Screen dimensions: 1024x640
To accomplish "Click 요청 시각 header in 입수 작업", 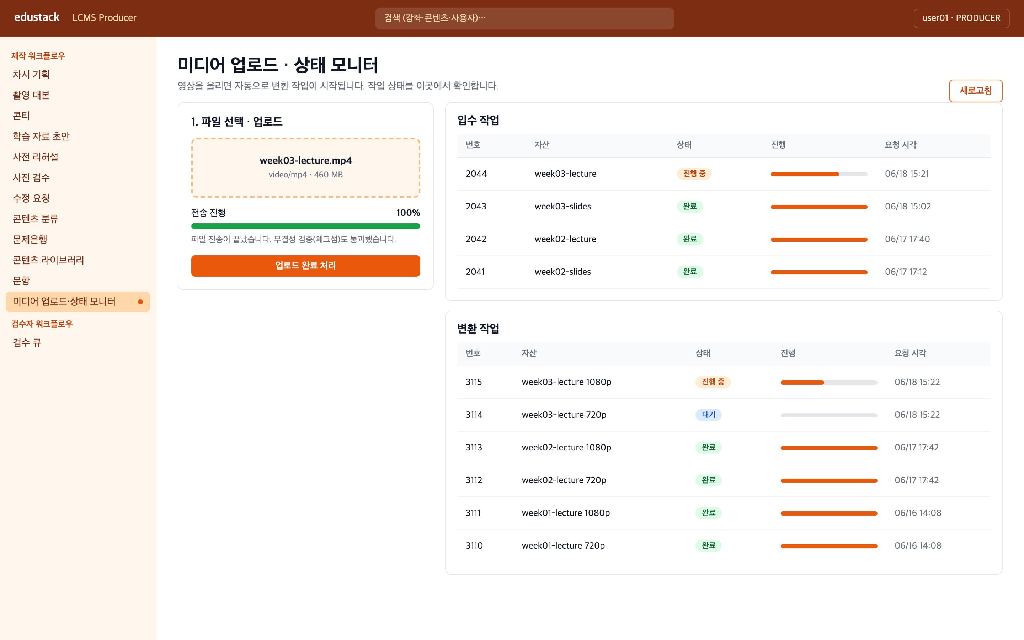I will tap(900, 145).
